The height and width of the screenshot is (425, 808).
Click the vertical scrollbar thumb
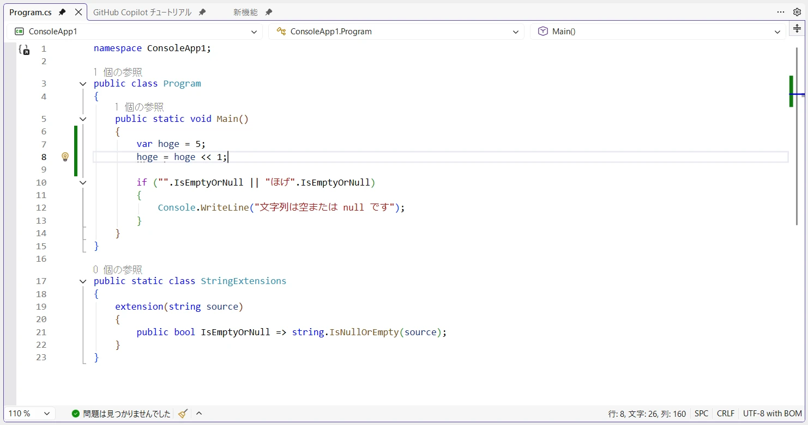[797, 136]
